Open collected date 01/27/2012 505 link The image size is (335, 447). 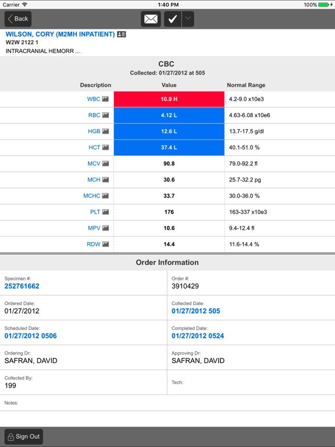tap(195, 311)
